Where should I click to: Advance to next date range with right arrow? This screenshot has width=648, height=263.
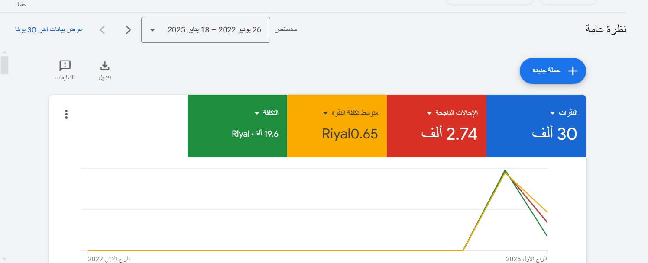[x=128, y=30]
